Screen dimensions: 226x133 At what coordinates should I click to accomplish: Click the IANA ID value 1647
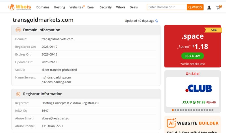(x=45, y=111)
